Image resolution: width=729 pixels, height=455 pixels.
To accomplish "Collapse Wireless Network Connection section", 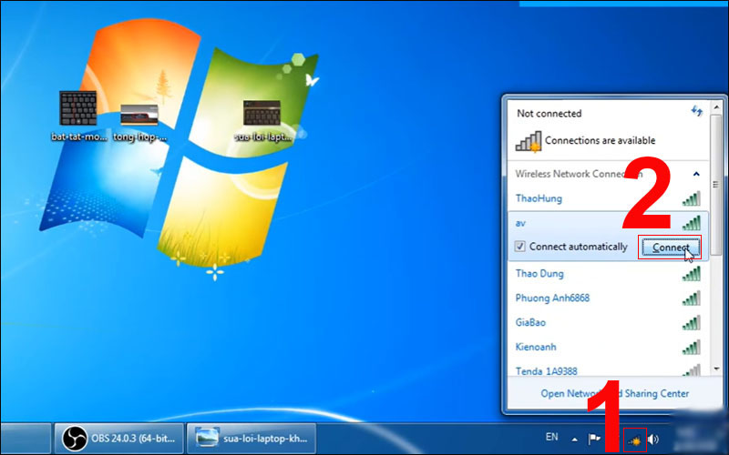I will pos(696,174).
